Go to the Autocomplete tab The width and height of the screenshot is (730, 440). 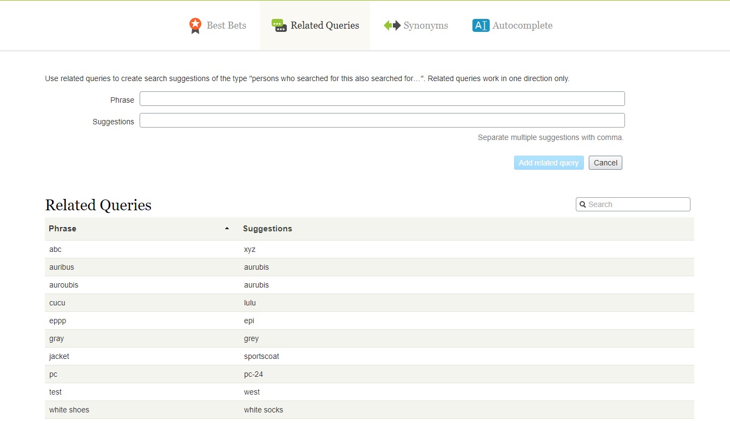point(522,25)
